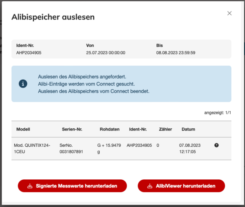
Task: Click download icon on AlibiViewer button
Action: 149,186
